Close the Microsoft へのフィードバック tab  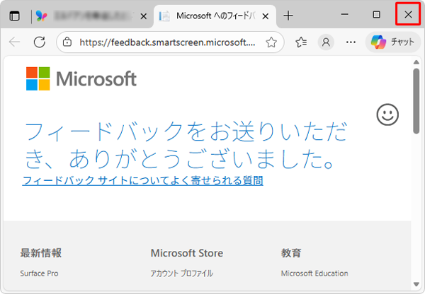coord(264,16)
